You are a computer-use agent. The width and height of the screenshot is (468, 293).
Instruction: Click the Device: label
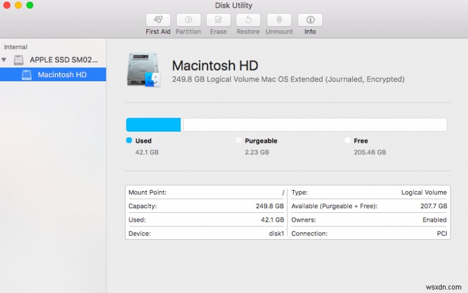tap(139, 233)
